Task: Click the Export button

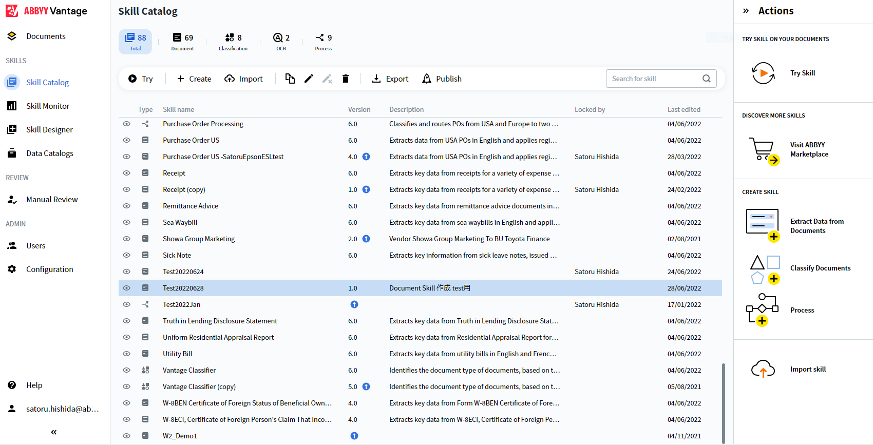Action: pyautogui.click(x=390, y=79)
